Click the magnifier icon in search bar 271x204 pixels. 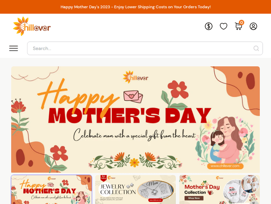(256, 48)
